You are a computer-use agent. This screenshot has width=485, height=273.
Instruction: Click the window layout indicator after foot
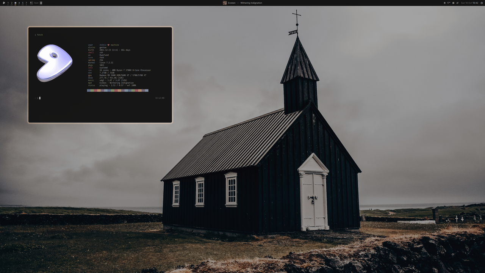pyautogui.click(x=41, y=3)
